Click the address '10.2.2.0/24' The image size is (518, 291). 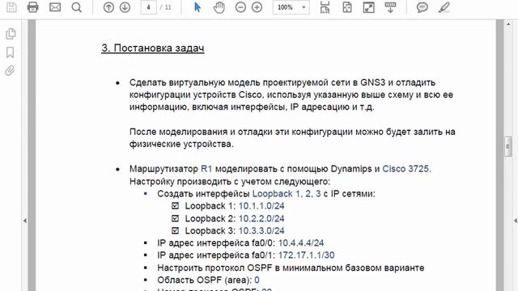click(261, 218)
